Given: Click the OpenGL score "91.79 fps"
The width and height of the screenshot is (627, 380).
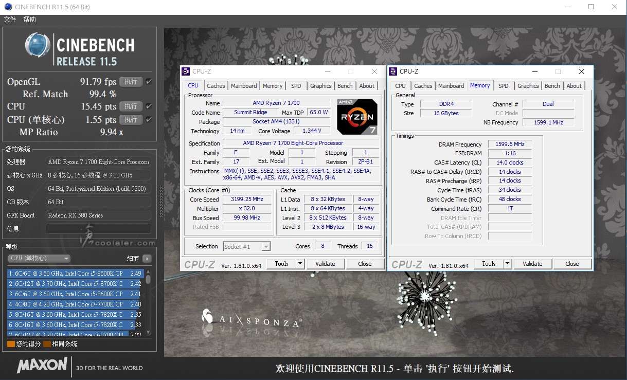Looking at the screenshot, I should click(98, 81).
